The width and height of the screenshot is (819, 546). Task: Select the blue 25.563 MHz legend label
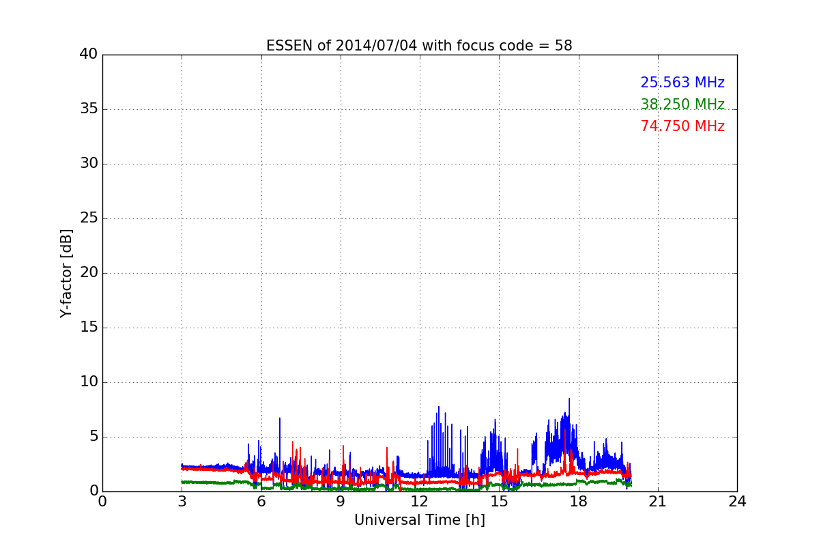click(x=682, y=83)
